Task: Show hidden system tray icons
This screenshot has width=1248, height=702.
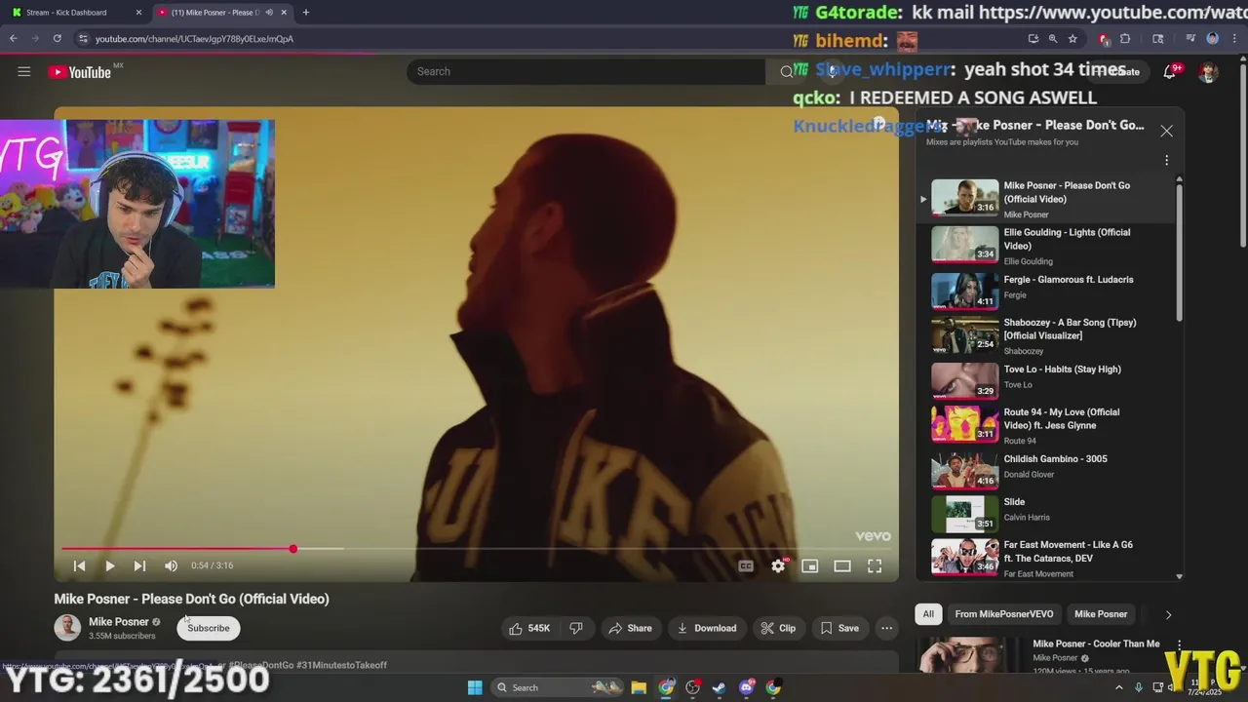Action: (x=1118, y=687)
